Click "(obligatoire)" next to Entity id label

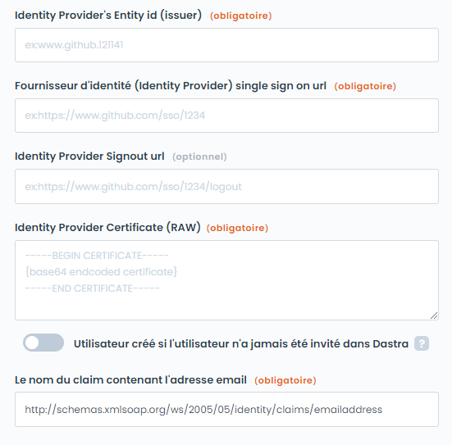click(240, 16)
